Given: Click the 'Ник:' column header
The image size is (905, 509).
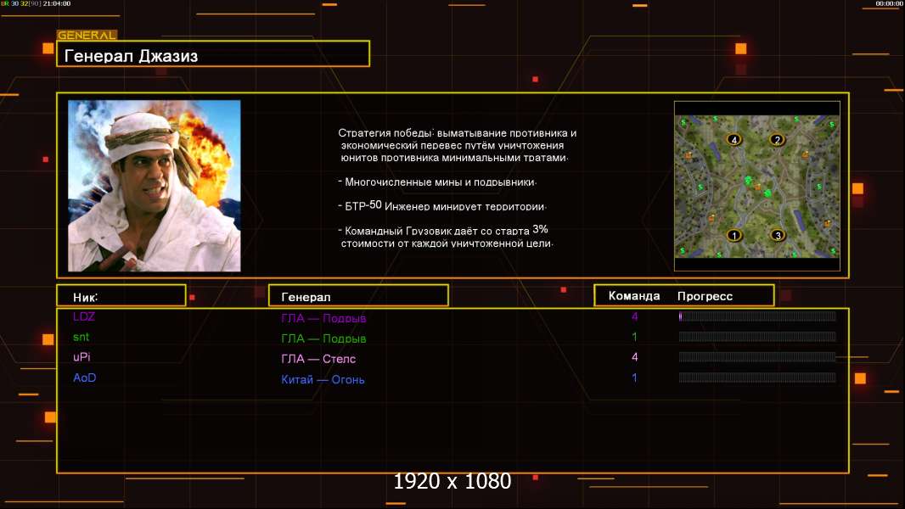Looking at the screenshot, I should point(121,296).
